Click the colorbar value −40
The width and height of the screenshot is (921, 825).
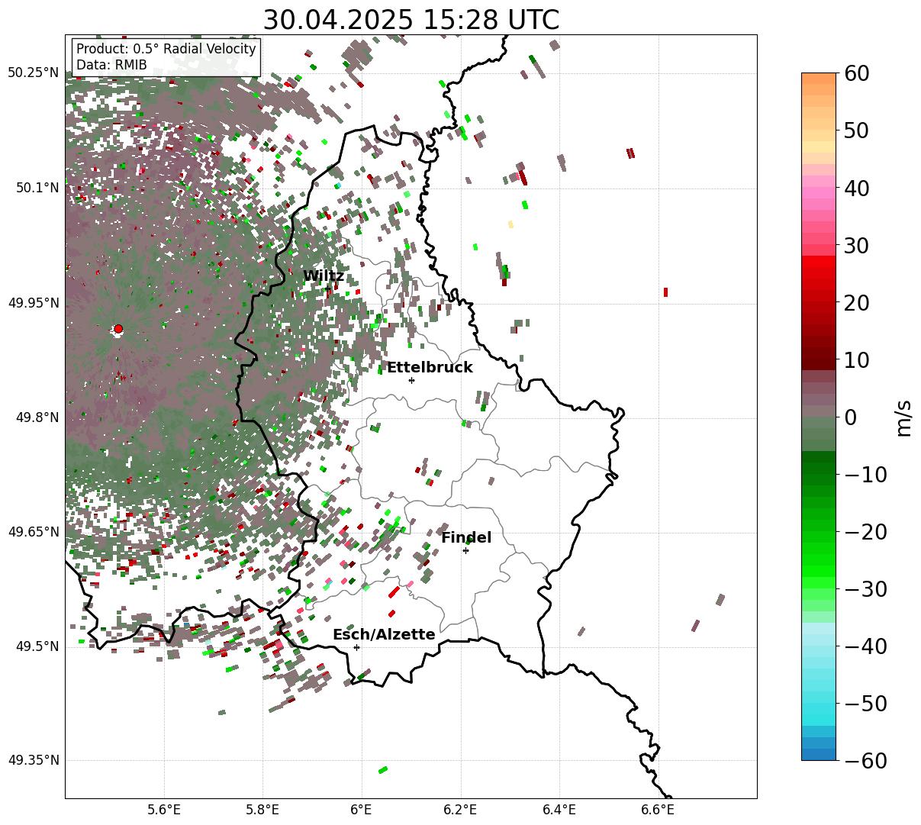pos(865,646)
